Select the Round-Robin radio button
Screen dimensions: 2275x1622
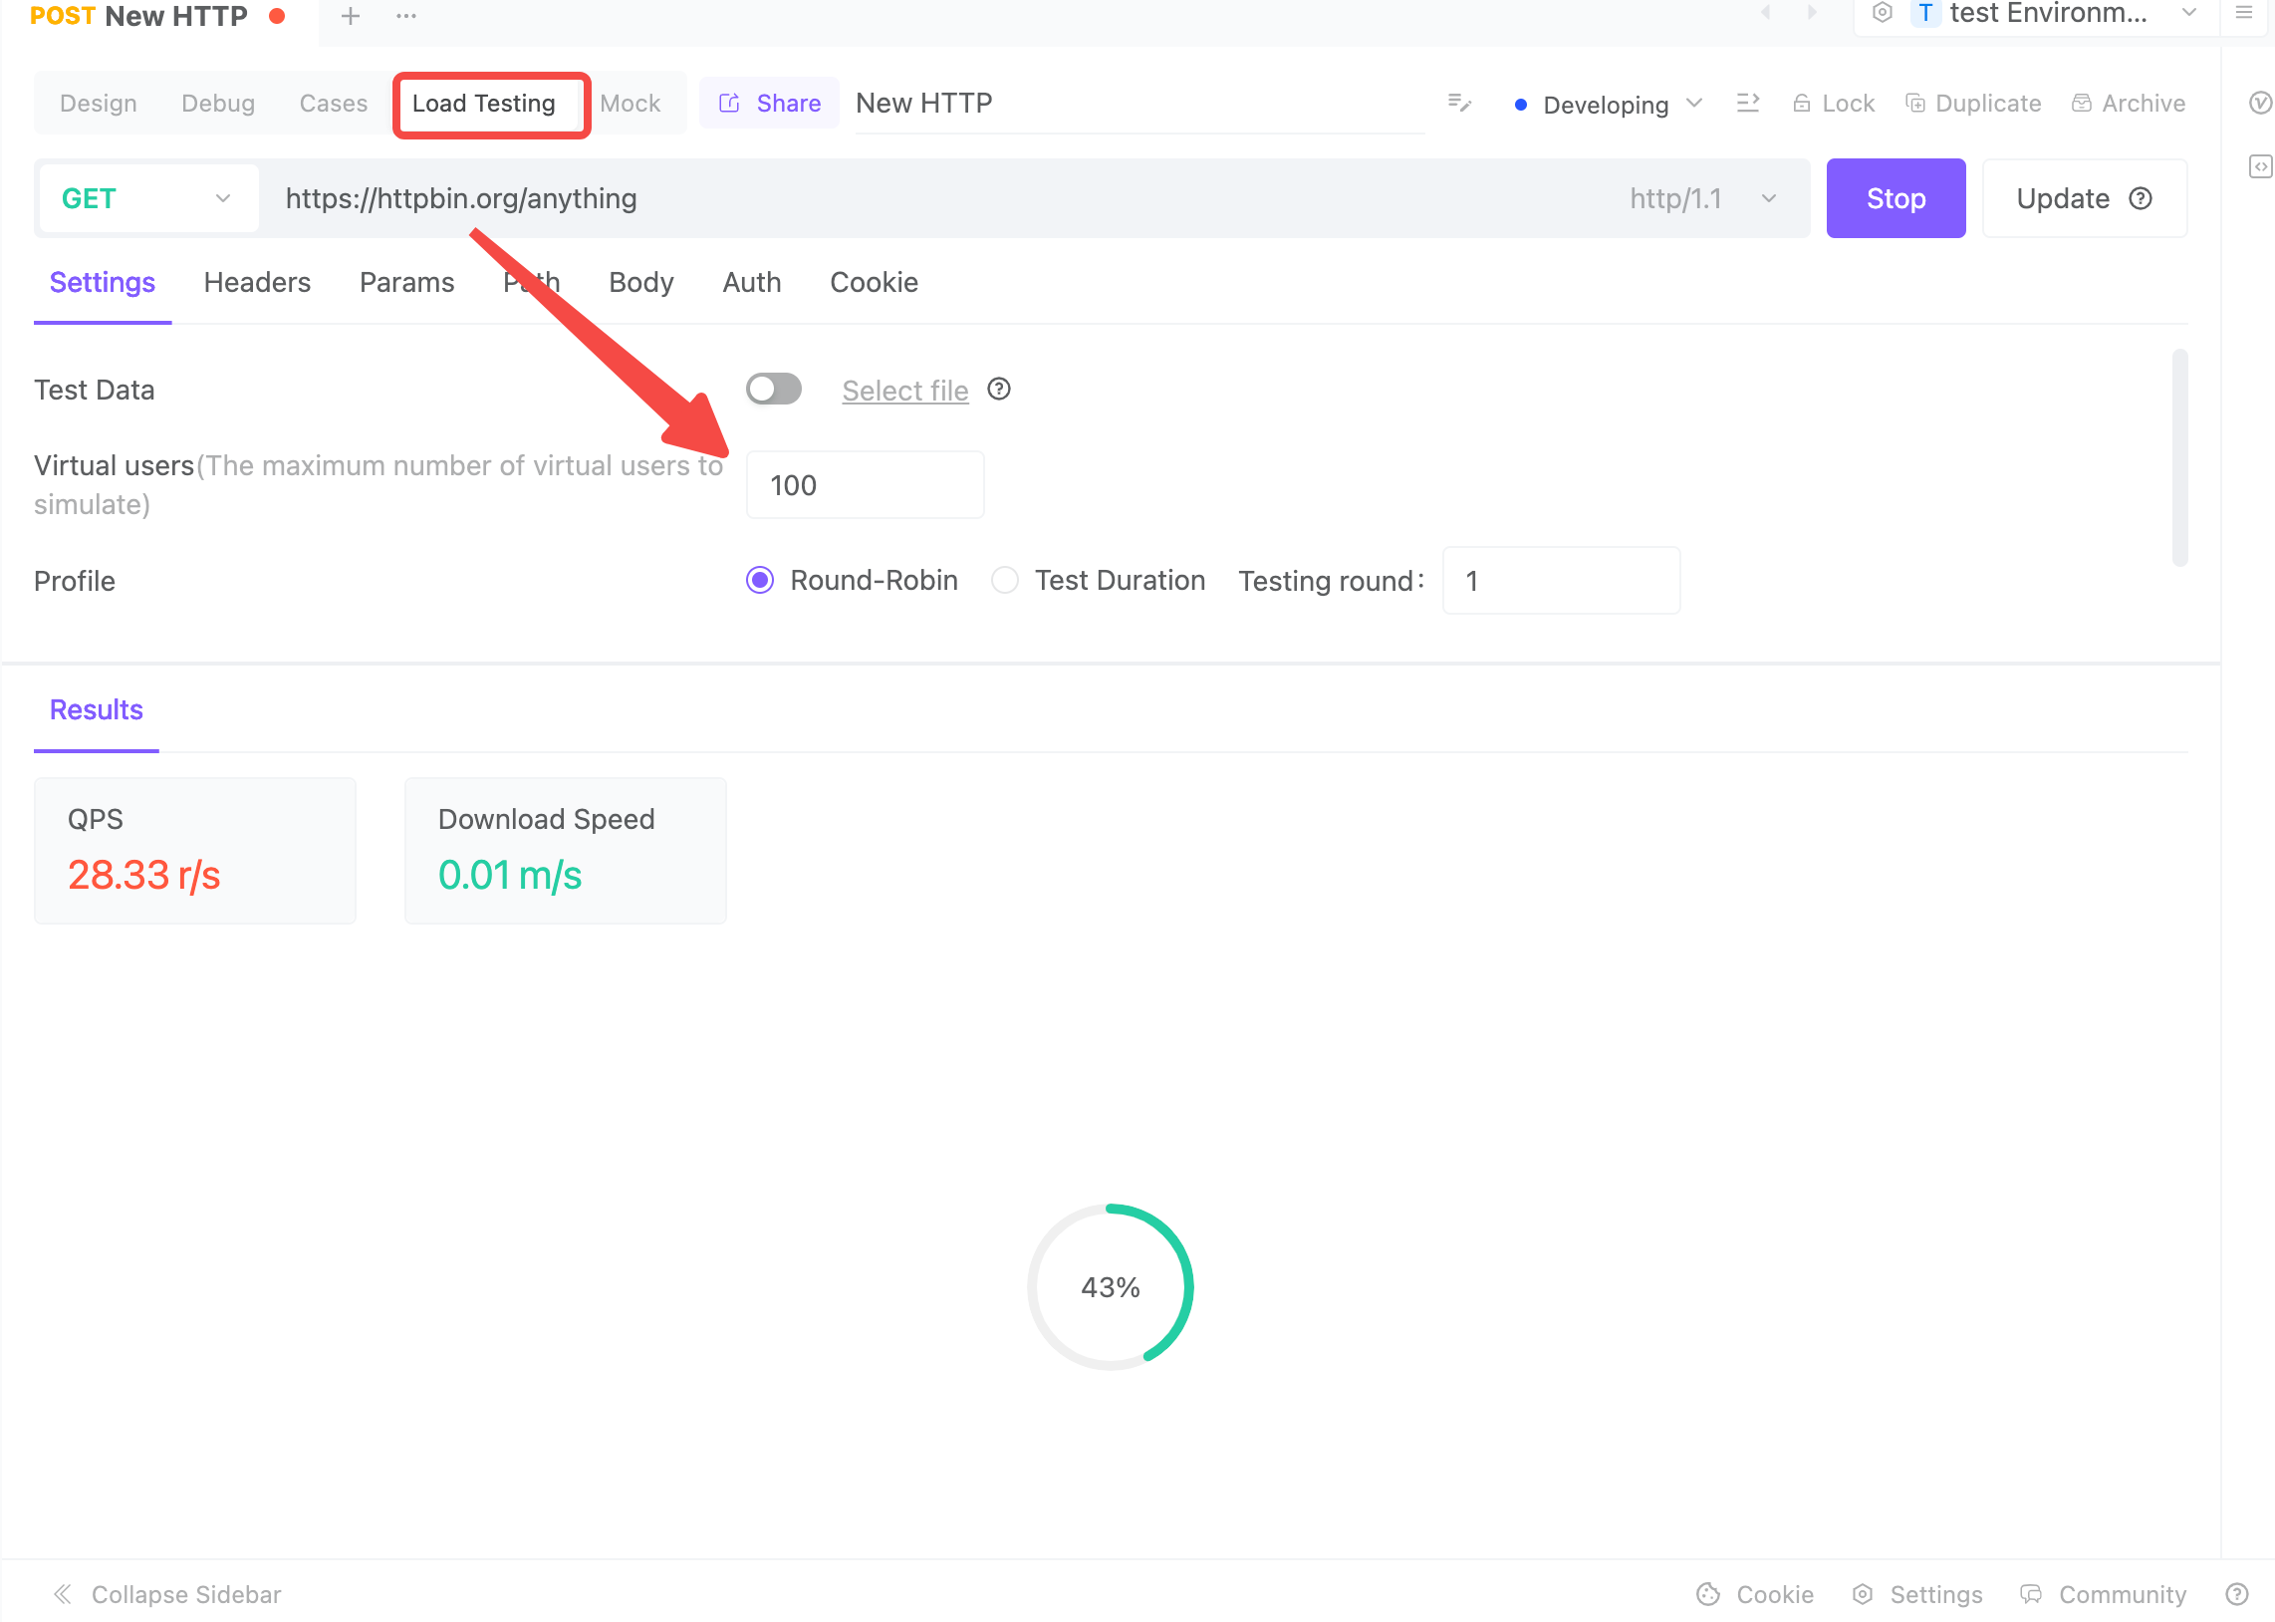[758, 579]
